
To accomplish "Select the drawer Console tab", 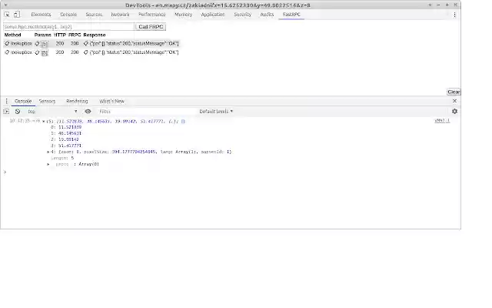I will pyautogui.click(x=23, y=101).
